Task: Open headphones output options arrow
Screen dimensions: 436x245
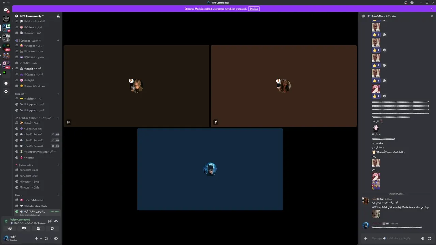Action: coord(51,238)
